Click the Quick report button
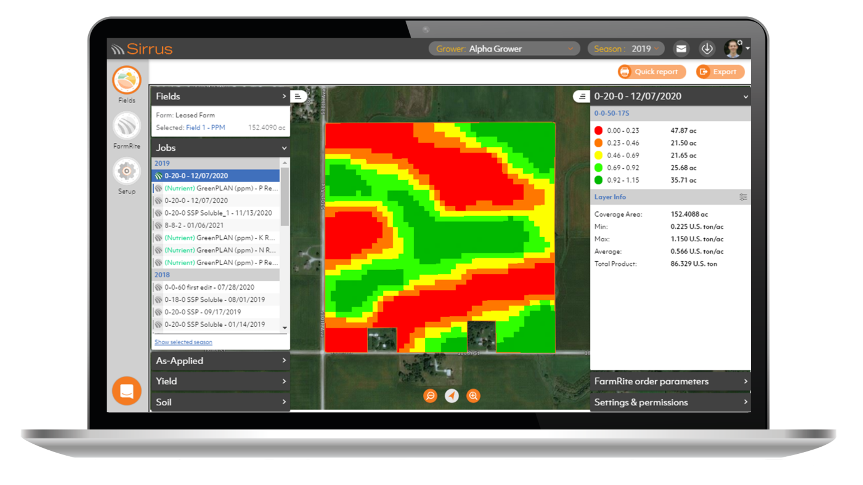The height and width of the screenshot is (485, 863). point(652,72)
